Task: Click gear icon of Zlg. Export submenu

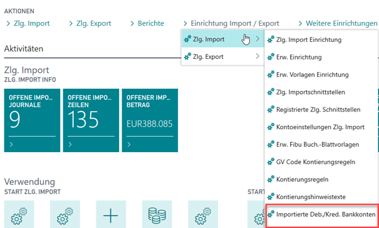Action: tap(187, 56)
